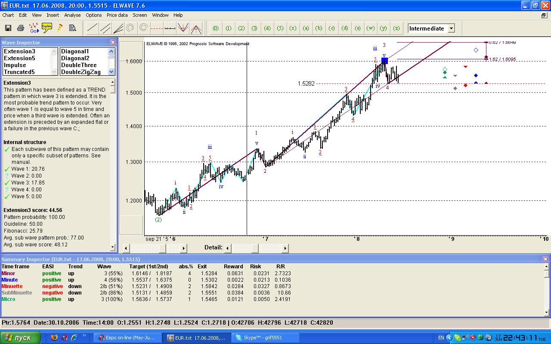Screen dimensions: 551x344
Task: Click Detail slider left arrow
Action: tap(228, 248)
